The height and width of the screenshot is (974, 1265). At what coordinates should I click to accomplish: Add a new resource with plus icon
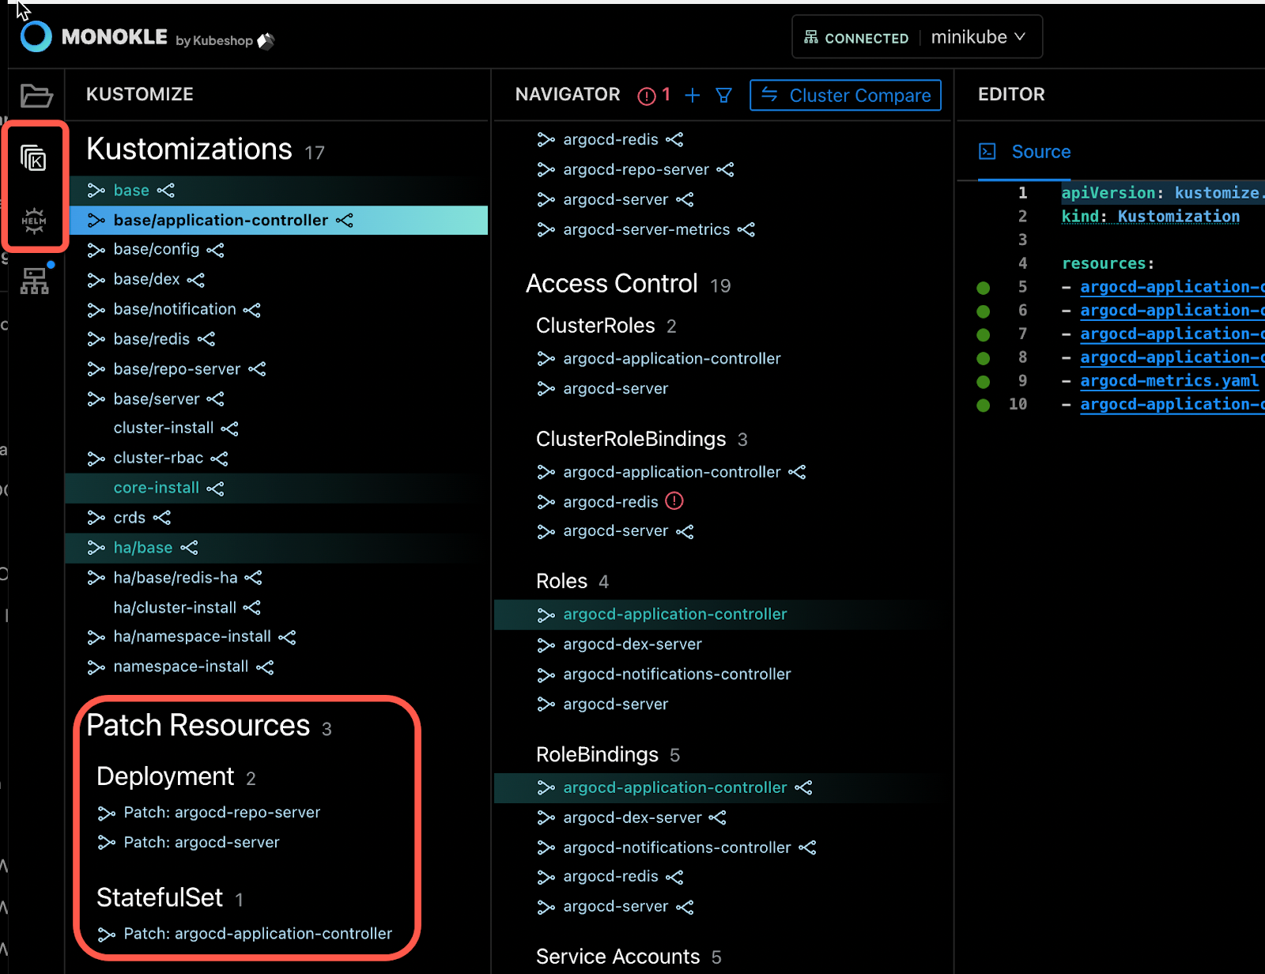click(693, 96)
